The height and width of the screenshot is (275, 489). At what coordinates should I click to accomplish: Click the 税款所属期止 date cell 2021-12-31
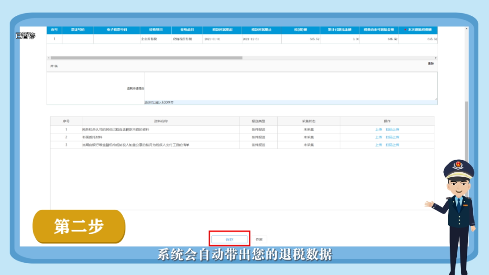click(x=250, y=39)
